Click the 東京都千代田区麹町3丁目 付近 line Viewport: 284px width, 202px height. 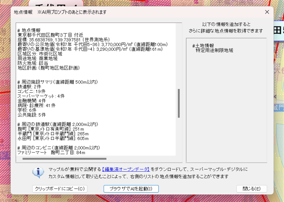[x=50, y=35]
